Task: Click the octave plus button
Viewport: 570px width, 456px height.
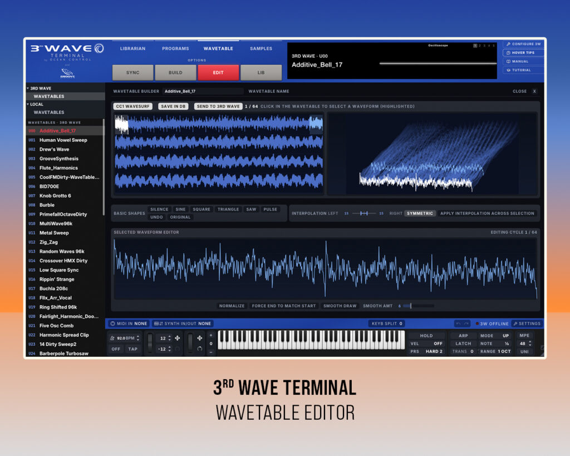Action: (211, 335)
